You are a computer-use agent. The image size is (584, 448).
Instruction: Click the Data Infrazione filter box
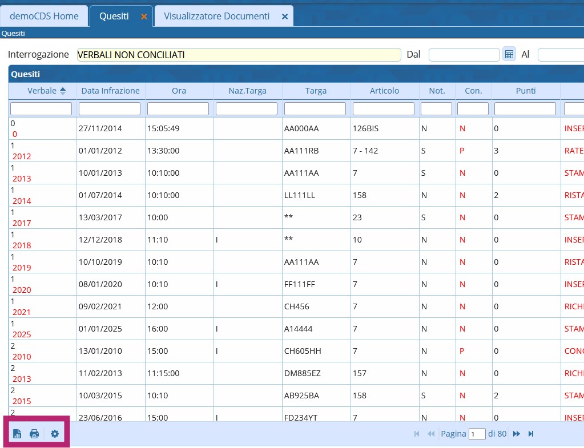point(110,108)
